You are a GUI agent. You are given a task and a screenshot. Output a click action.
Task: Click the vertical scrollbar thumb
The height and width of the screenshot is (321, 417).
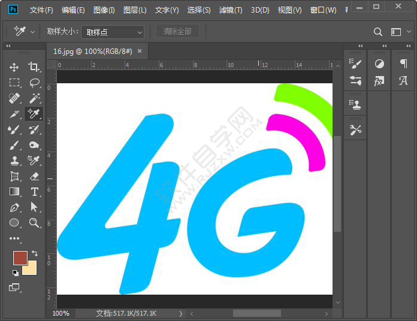337,184
